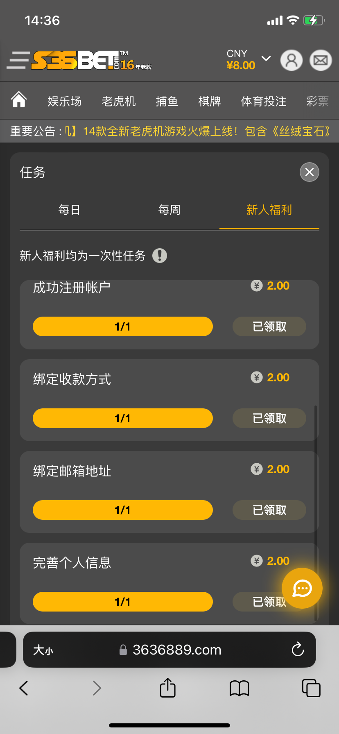Expand the CNY balance dropdown
Image resolution: width=339 pixels, height=734 pixels.
(x=266, y=59)
